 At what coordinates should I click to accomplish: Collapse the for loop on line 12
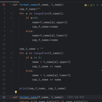11,53
